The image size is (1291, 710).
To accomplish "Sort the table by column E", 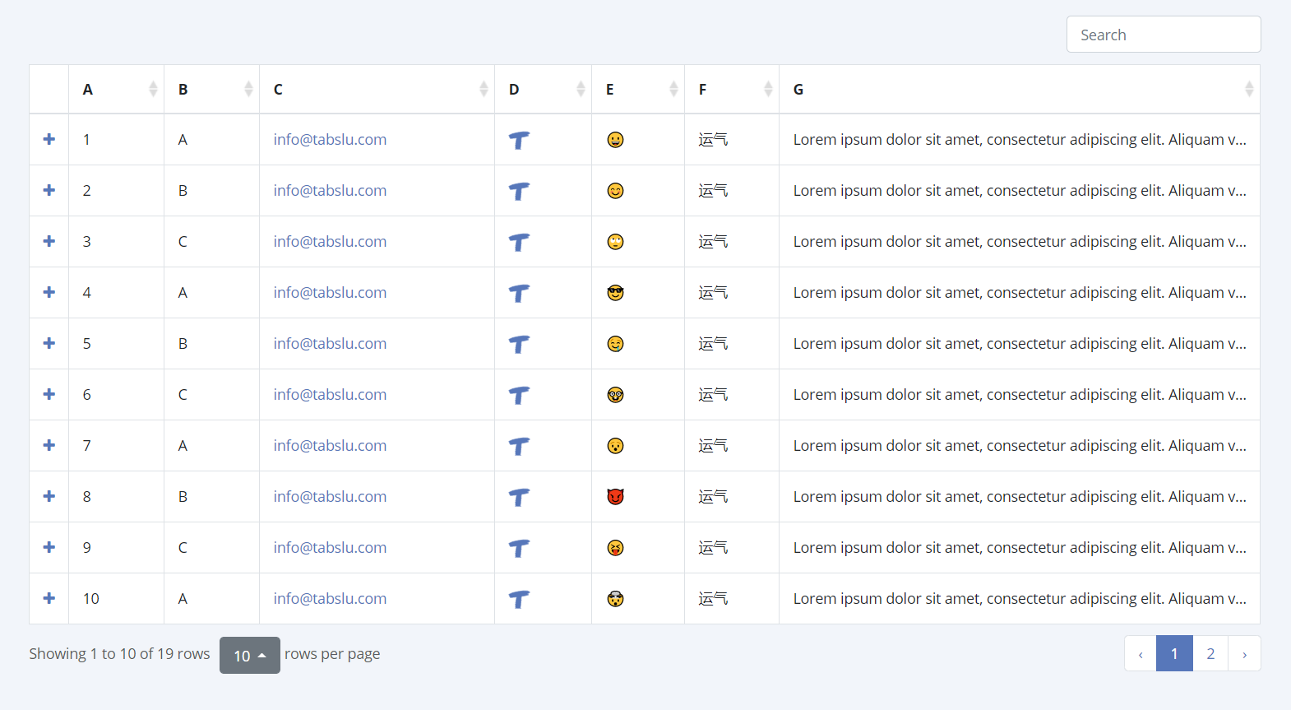I will click(x=638, y=89).
